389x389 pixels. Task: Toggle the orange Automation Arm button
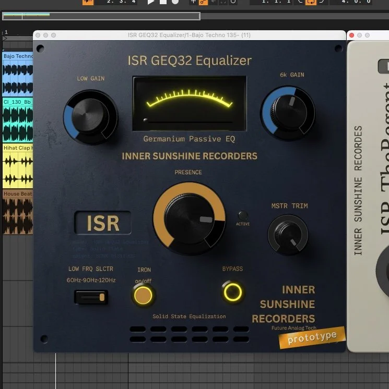click(x=203, y=2)
